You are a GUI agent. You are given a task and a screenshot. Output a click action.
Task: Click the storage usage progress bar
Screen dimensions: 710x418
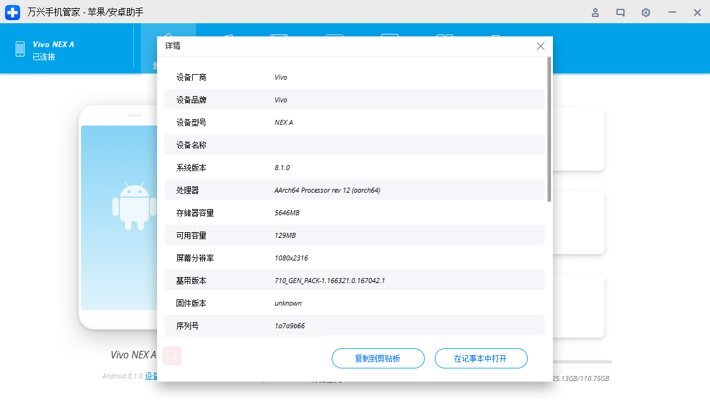point(582,362)
